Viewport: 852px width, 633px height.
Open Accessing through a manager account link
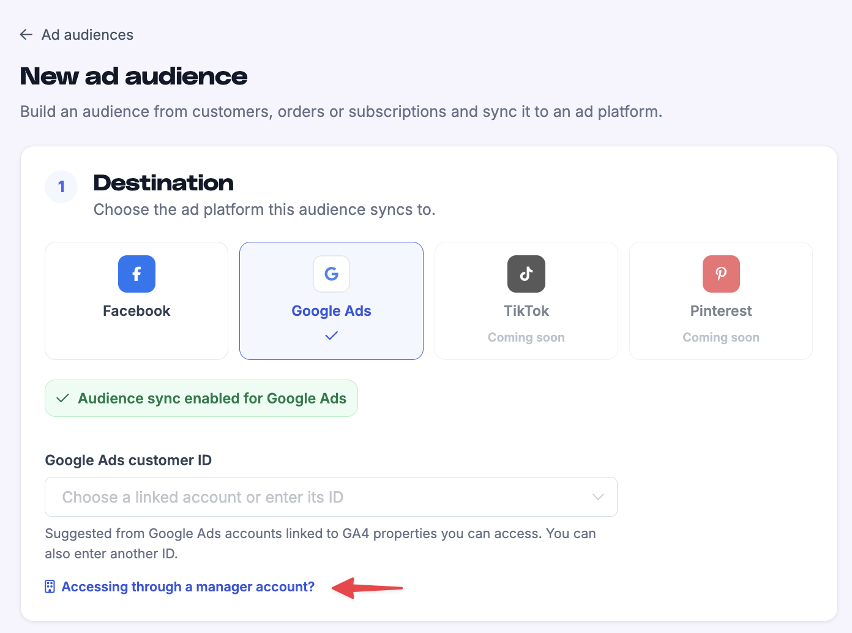tap(188, 586)
